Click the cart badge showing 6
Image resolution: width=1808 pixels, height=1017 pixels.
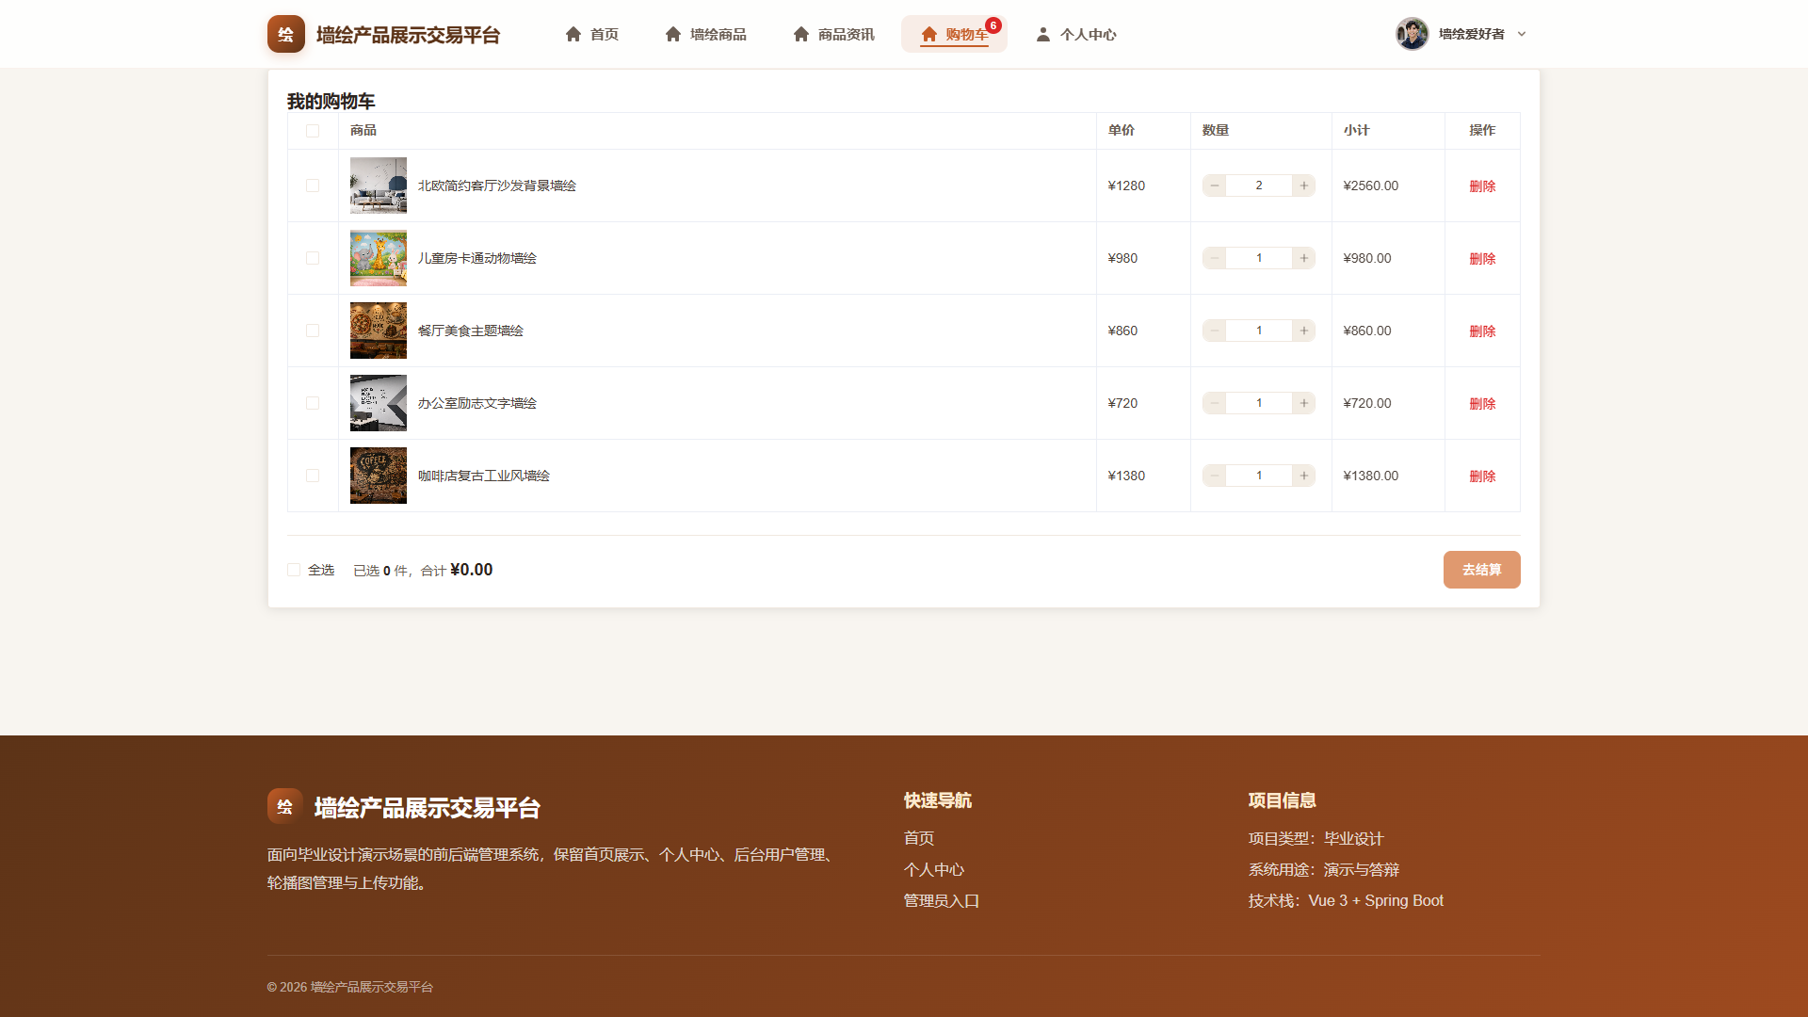click(993, 25)
